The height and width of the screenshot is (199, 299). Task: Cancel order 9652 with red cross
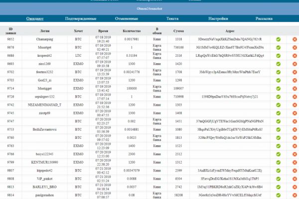point(295,39)
